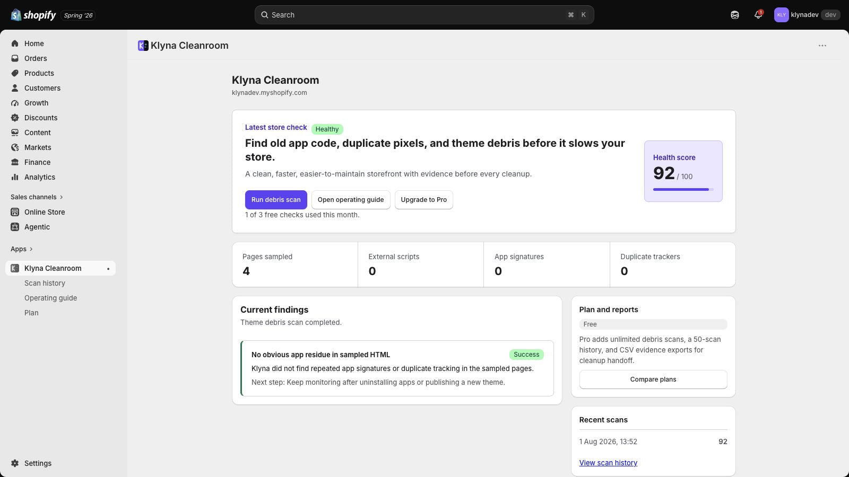Click the Content icon in sidebar

pos(15,132)
